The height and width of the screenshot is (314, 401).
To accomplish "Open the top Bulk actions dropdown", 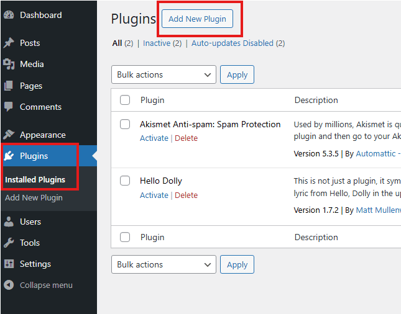I will click(164, 74).
